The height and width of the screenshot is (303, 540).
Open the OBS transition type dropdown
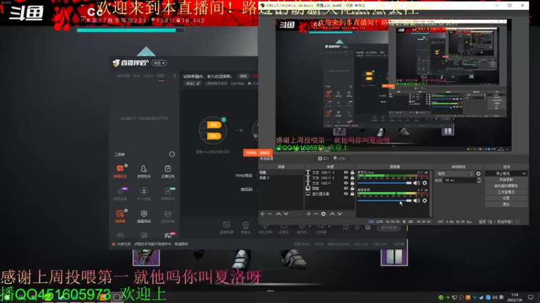pos(455,174)
